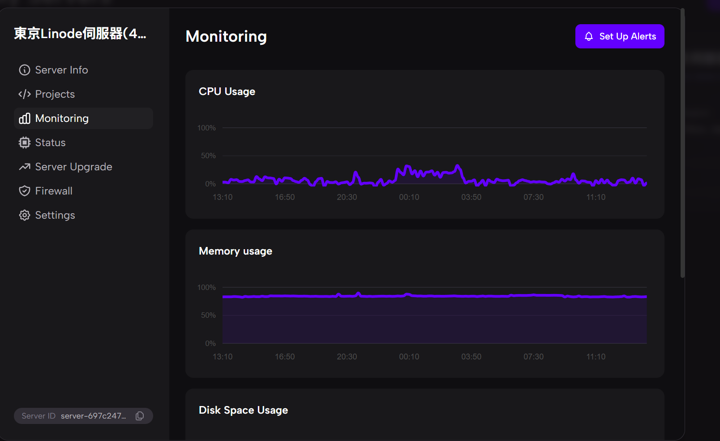Go to the Projects section

pos(55,94)
